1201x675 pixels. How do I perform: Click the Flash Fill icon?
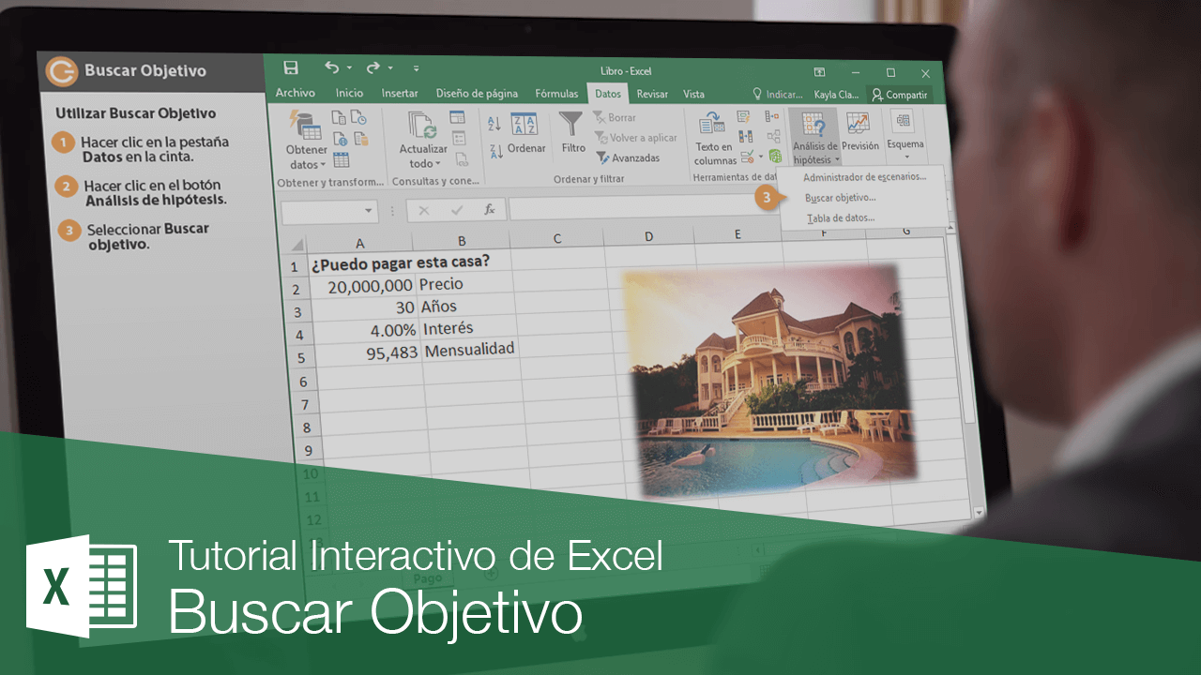743,117
